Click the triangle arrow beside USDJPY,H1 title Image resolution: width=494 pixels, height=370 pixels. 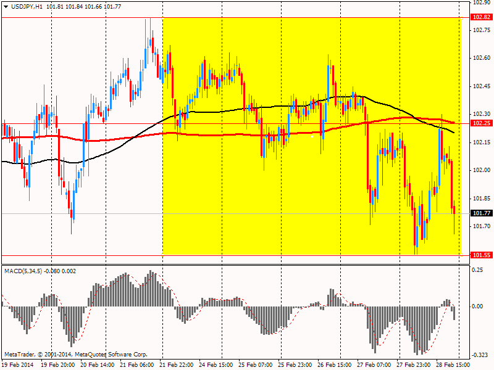6,6
